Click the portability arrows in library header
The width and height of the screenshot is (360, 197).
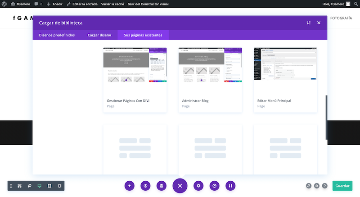pos(309,23)
